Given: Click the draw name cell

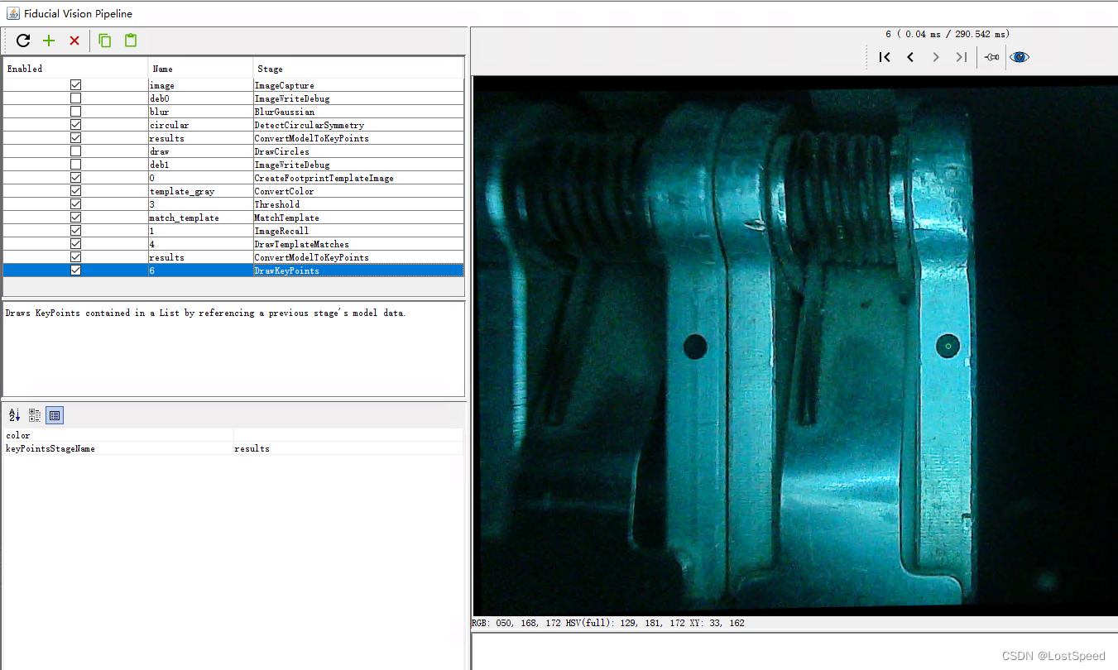Looking at the screenshot, I should [201, 151].
